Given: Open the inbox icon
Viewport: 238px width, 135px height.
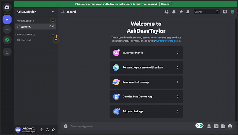Looking at the screenshot, I should pyautogui.click(x=225, y=12).
